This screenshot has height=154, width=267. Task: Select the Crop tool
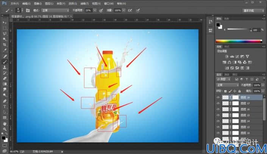click(x=5, y=45)
